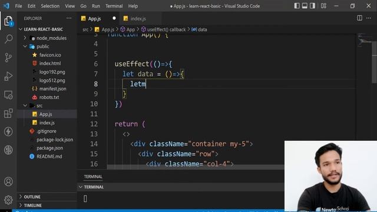Image resolution: width=377 pixels, height=212 pixels.
Task: Open Remote Explorer view
Action: click(8, 95)
